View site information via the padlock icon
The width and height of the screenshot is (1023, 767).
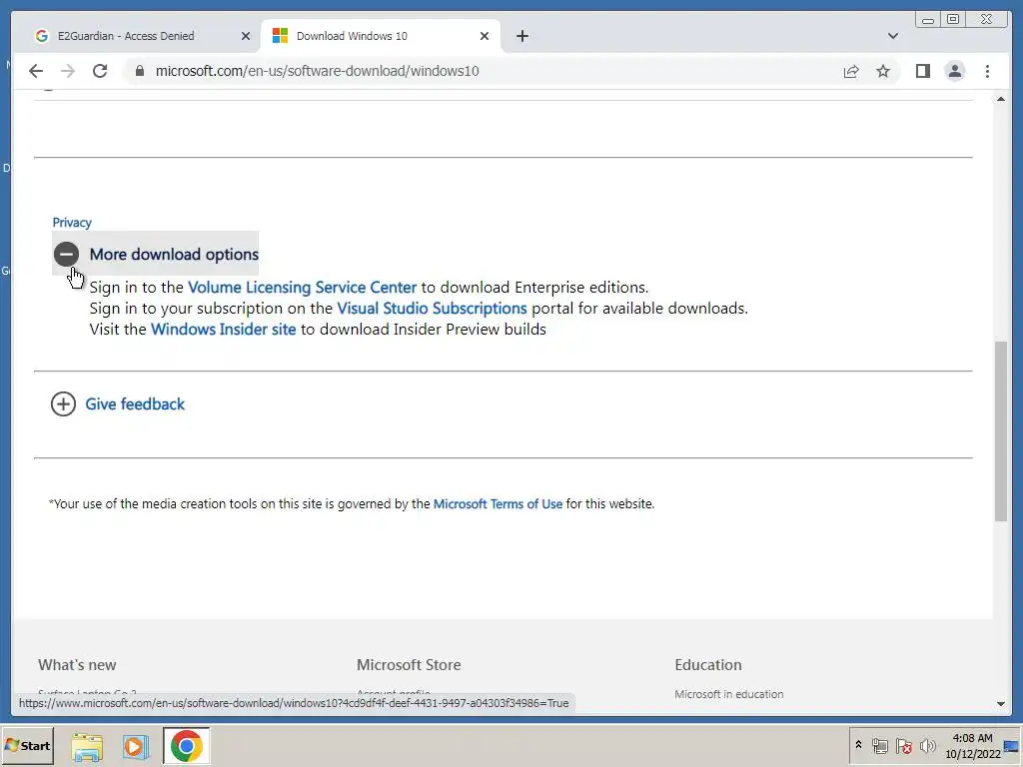pos(139,71)
